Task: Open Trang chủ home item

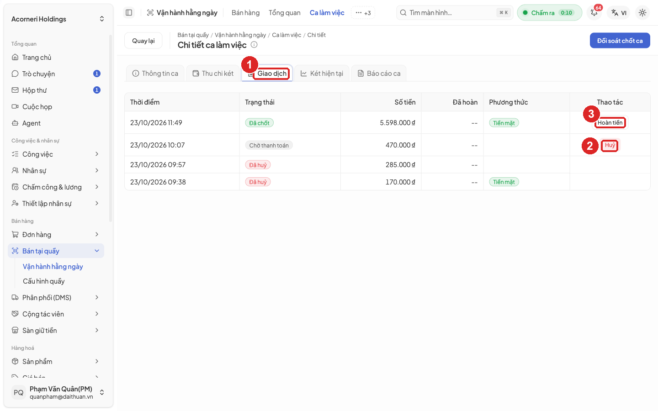Action: click(56, 58)
